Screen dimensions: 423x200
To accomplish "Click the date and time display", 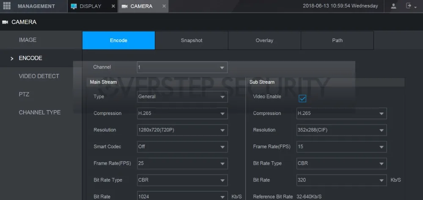I will click(341, 6).
